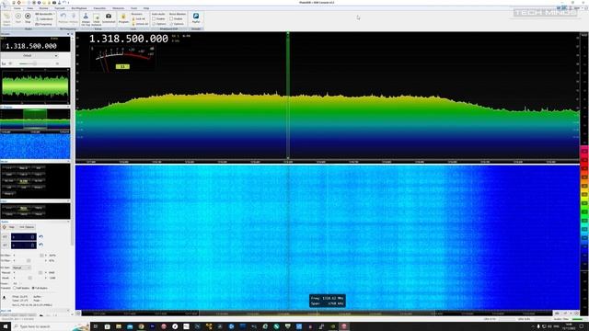Reset the second volume control arrow
Image resolution: width=589 pixels, height=331 pixels.
pyautogui.click(x=40, y=245)
